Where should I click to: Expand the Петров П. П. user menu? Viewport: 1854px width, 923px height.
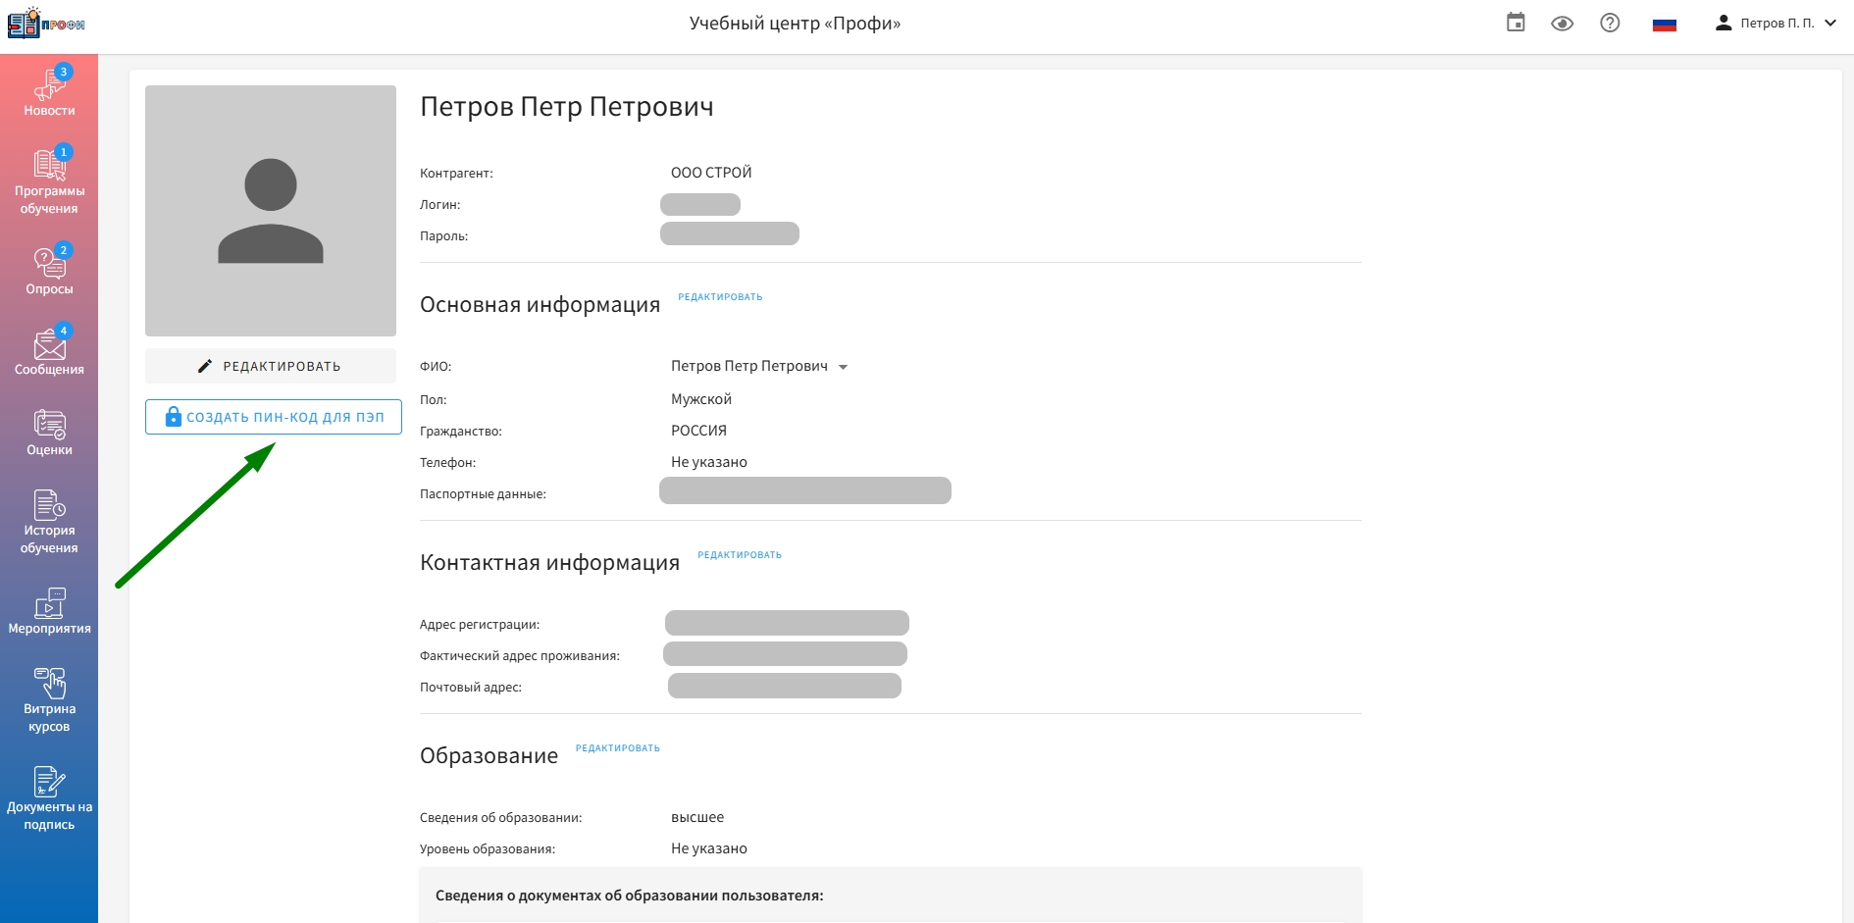tap(1776, 24)
